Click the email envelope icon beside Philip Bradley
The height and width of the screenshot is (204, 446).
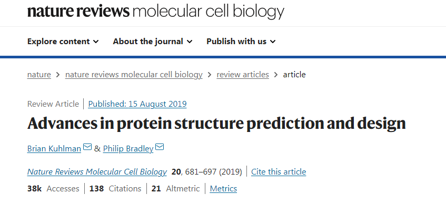pos(160,147)
